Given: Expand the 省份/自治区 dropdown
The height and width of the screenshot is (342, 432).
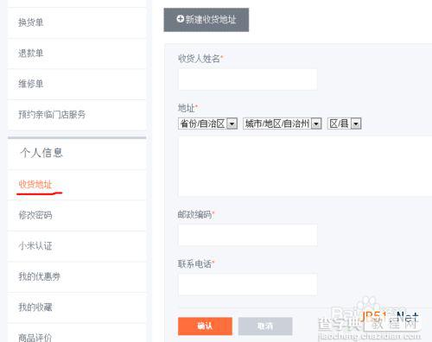Looking at the screenshot, I should [207, 123].
